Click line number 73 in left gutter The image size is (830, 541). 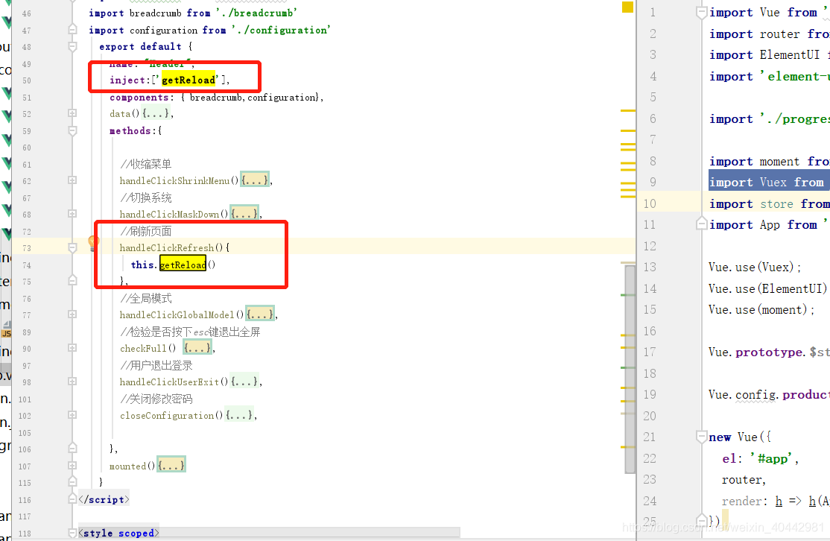tap(27, 247)
